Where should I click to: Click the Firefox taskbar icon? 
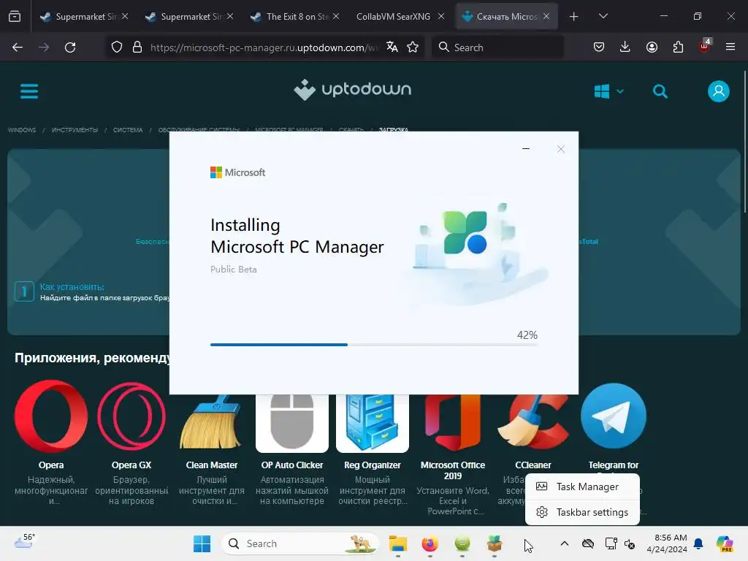pyautogui.click(x=430, y=543)
